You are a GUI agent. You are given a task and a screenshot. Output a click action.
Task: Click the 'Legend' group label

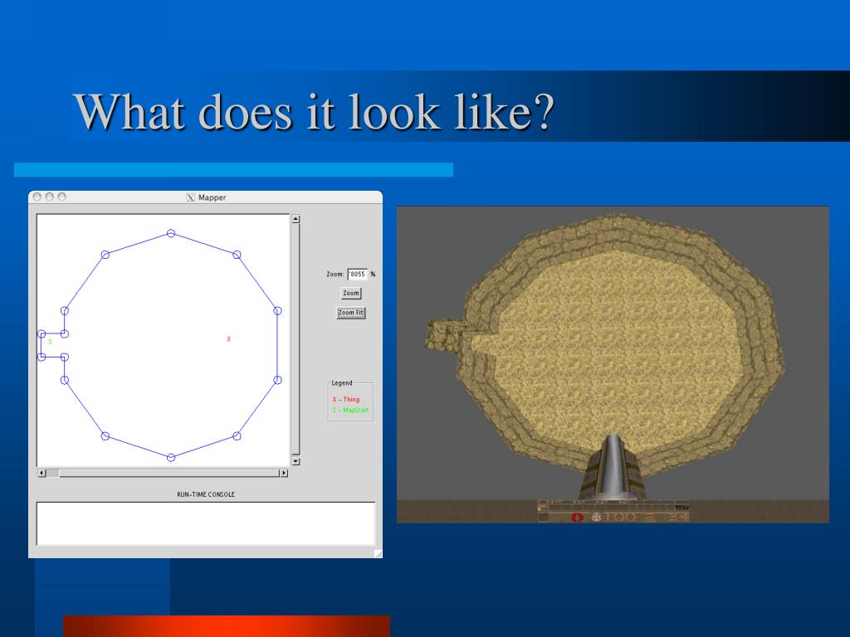coord(341,383)
